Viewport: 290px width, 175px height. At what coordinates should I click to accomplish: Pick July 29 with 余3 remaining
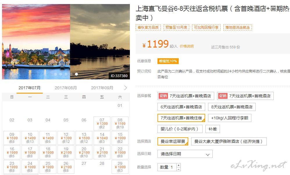pos(120,167)
